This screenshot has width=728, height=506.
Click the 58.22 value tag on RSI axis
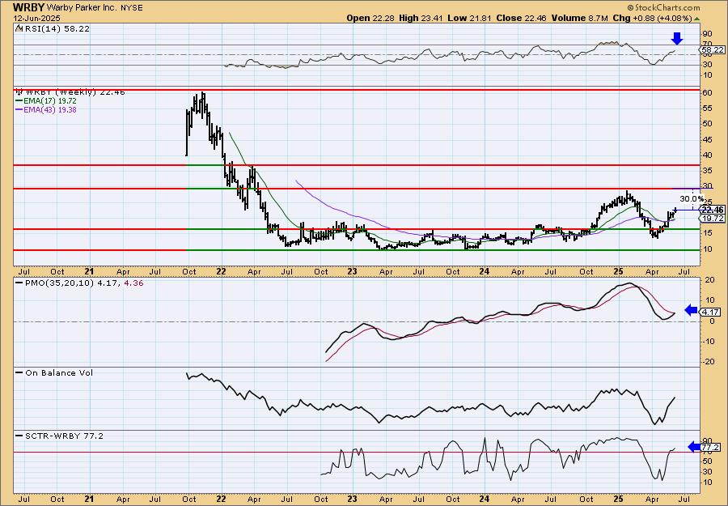pyautogui.click(x=713, y=49)
